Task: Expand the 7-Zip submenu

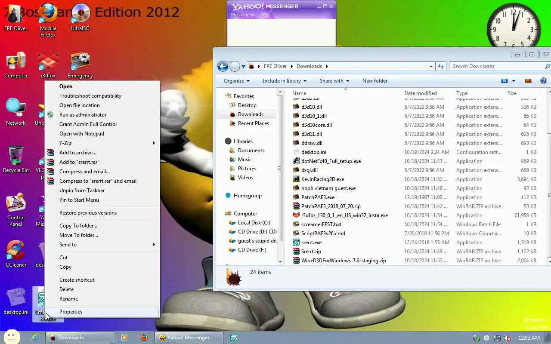Action: 102,143
